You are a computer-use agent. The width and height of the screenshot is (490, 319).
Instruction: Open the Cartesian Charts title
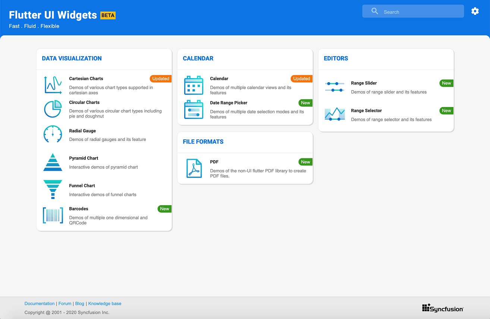pyautogui.click(x=86, y=79)
